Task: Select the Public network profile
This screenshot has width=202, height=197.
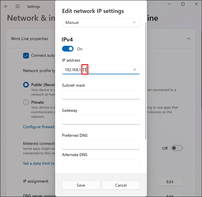Action: tap(26, 85)
